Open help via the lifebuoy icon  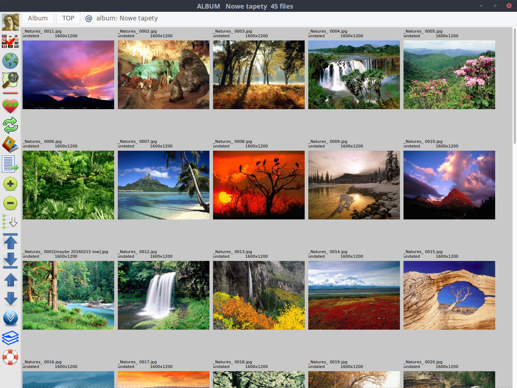click(10, 357)
